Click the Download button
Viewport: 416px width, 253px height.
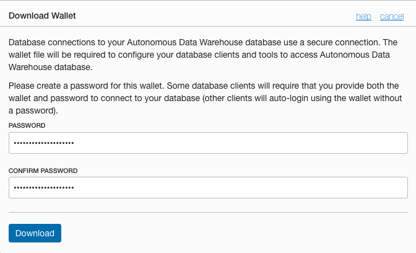[35, 233]
